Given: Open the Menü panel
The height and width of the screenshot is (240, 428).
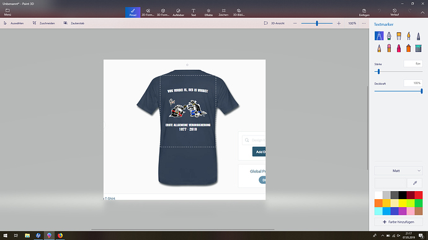Looking at the screenshot, I should [7, 12].
